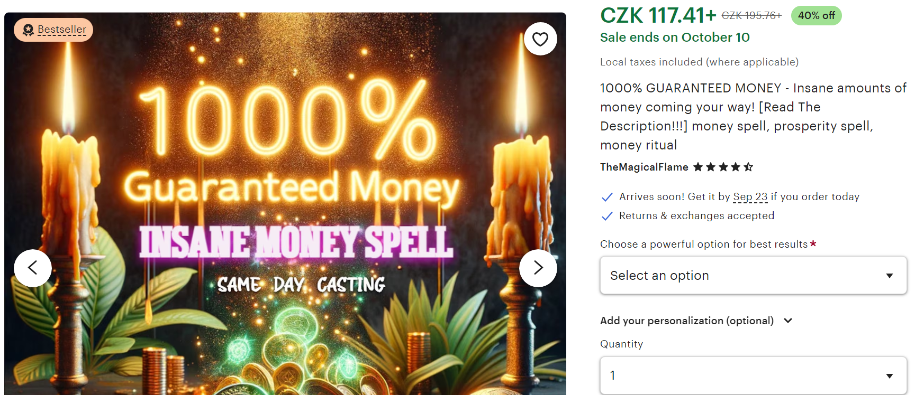Click the personalization chevron arrow
Image resolution: width=915 pixels, height=395 pixels.
(788, 321)
